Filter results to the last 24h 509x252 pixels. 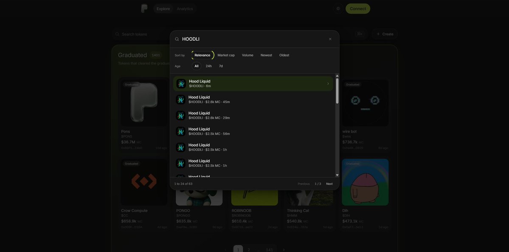pyautogui.click(x=209, y=66)
